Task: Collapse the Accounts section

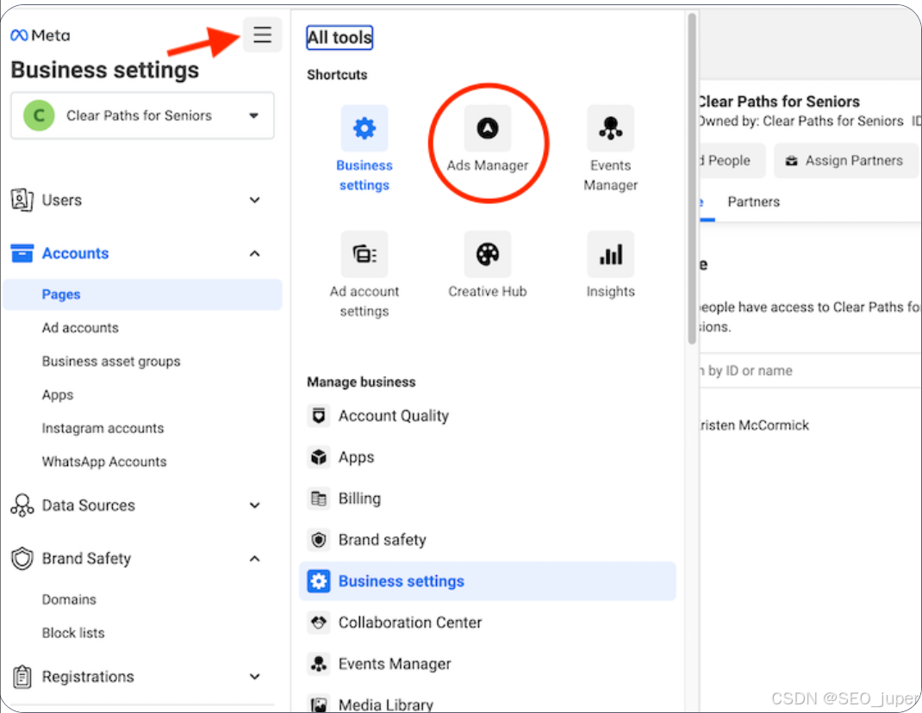Action: click(x=254, y=253)
